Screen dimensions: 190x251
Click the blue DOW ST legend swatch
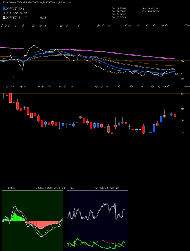pos(4,8)
